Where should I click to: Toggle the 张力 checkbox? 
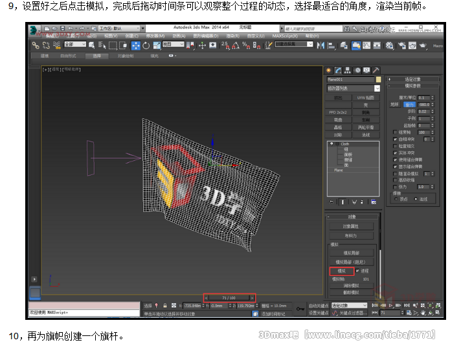click(x=395, y=187)
